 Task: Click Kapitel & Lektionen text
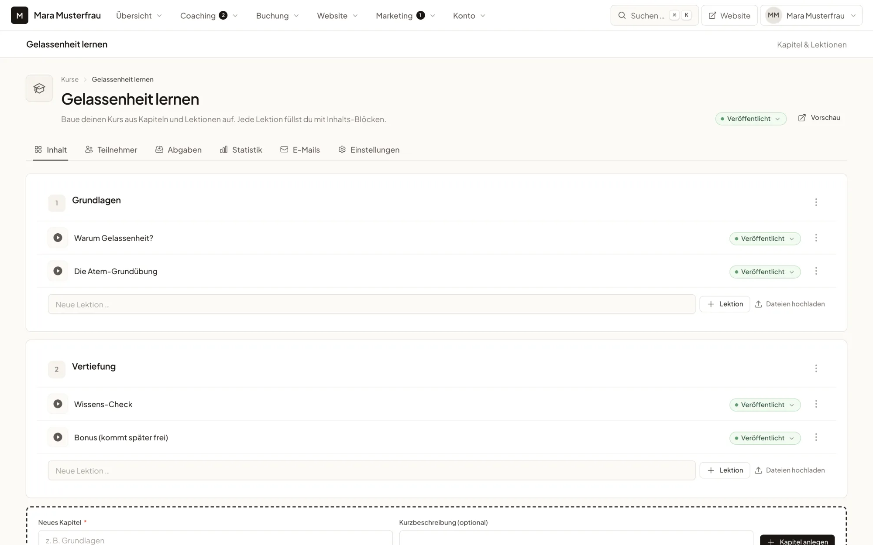pyautogui.click(x=811, y=44)
